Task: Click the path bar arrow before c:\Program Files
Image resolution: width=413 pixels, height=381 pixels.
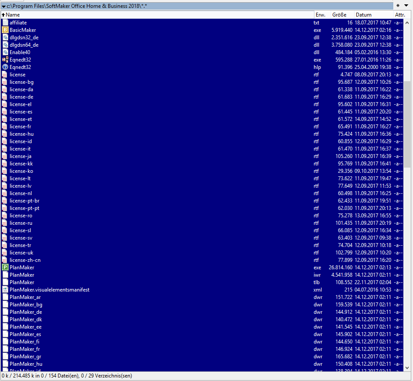Action: coord(3,6)
